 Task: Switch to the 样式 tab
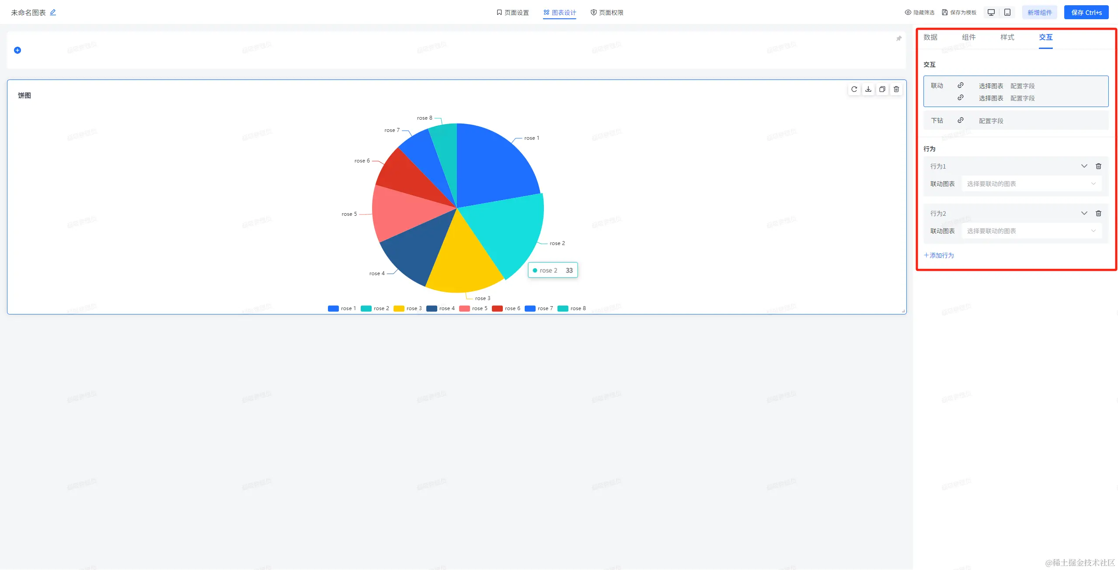tap(1007, 37)
